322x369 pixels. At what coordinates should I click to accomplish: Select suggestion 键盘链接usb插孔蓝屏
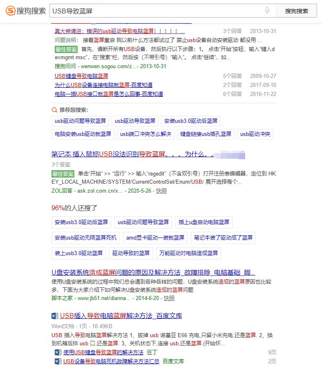click(206, 134)
